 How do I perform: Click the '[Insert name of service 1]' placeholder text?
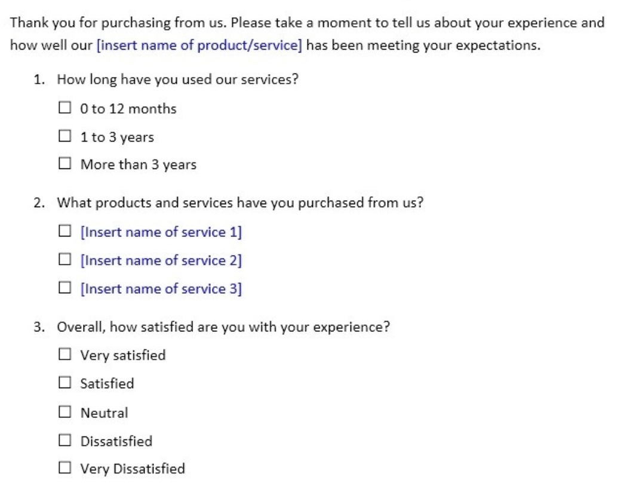[161, 232]
